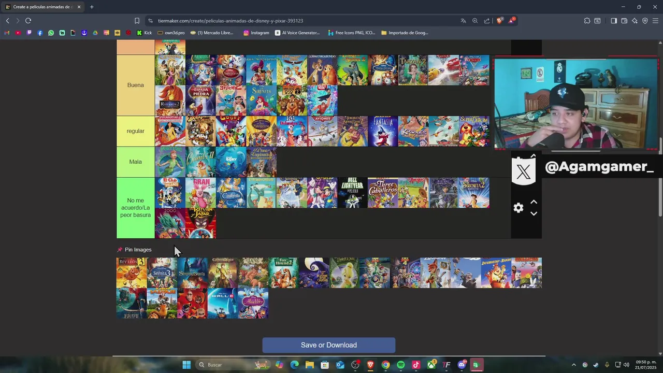Open the volume speaker icon in system tray
The width and height of the screenshot is (663, 373).
pyautogui.click(x=626, y=365)
